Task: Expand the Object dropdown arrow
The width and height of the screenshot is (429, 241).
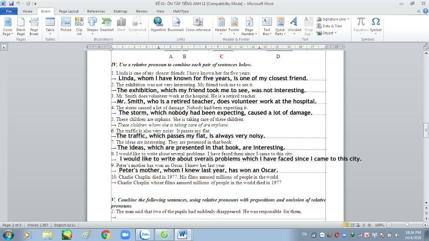Action: click(x=336, y=33)
